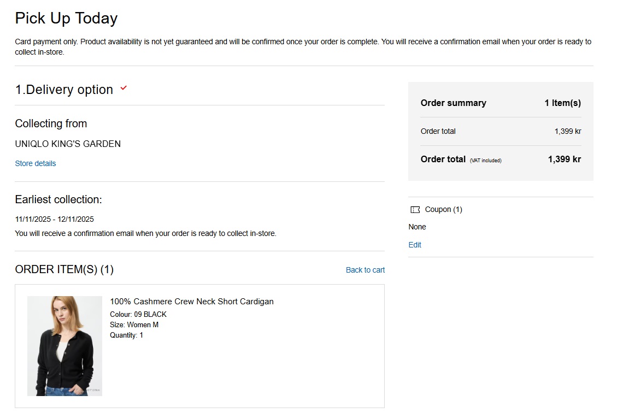The width and height of the screenshot is (629, 413).
Task: Click the earliest collection date range 11/11/2025 - 12/11/2025
Action: (x=55, y=219)
